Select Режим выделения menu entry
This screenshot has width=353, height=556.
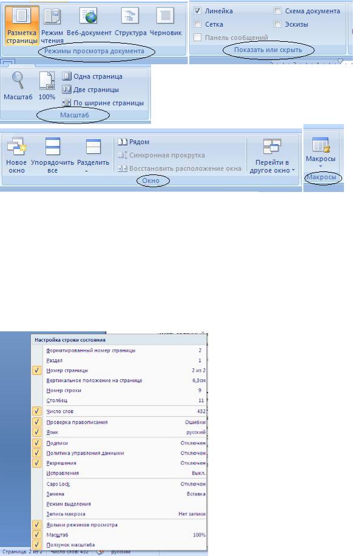(119, 504)
